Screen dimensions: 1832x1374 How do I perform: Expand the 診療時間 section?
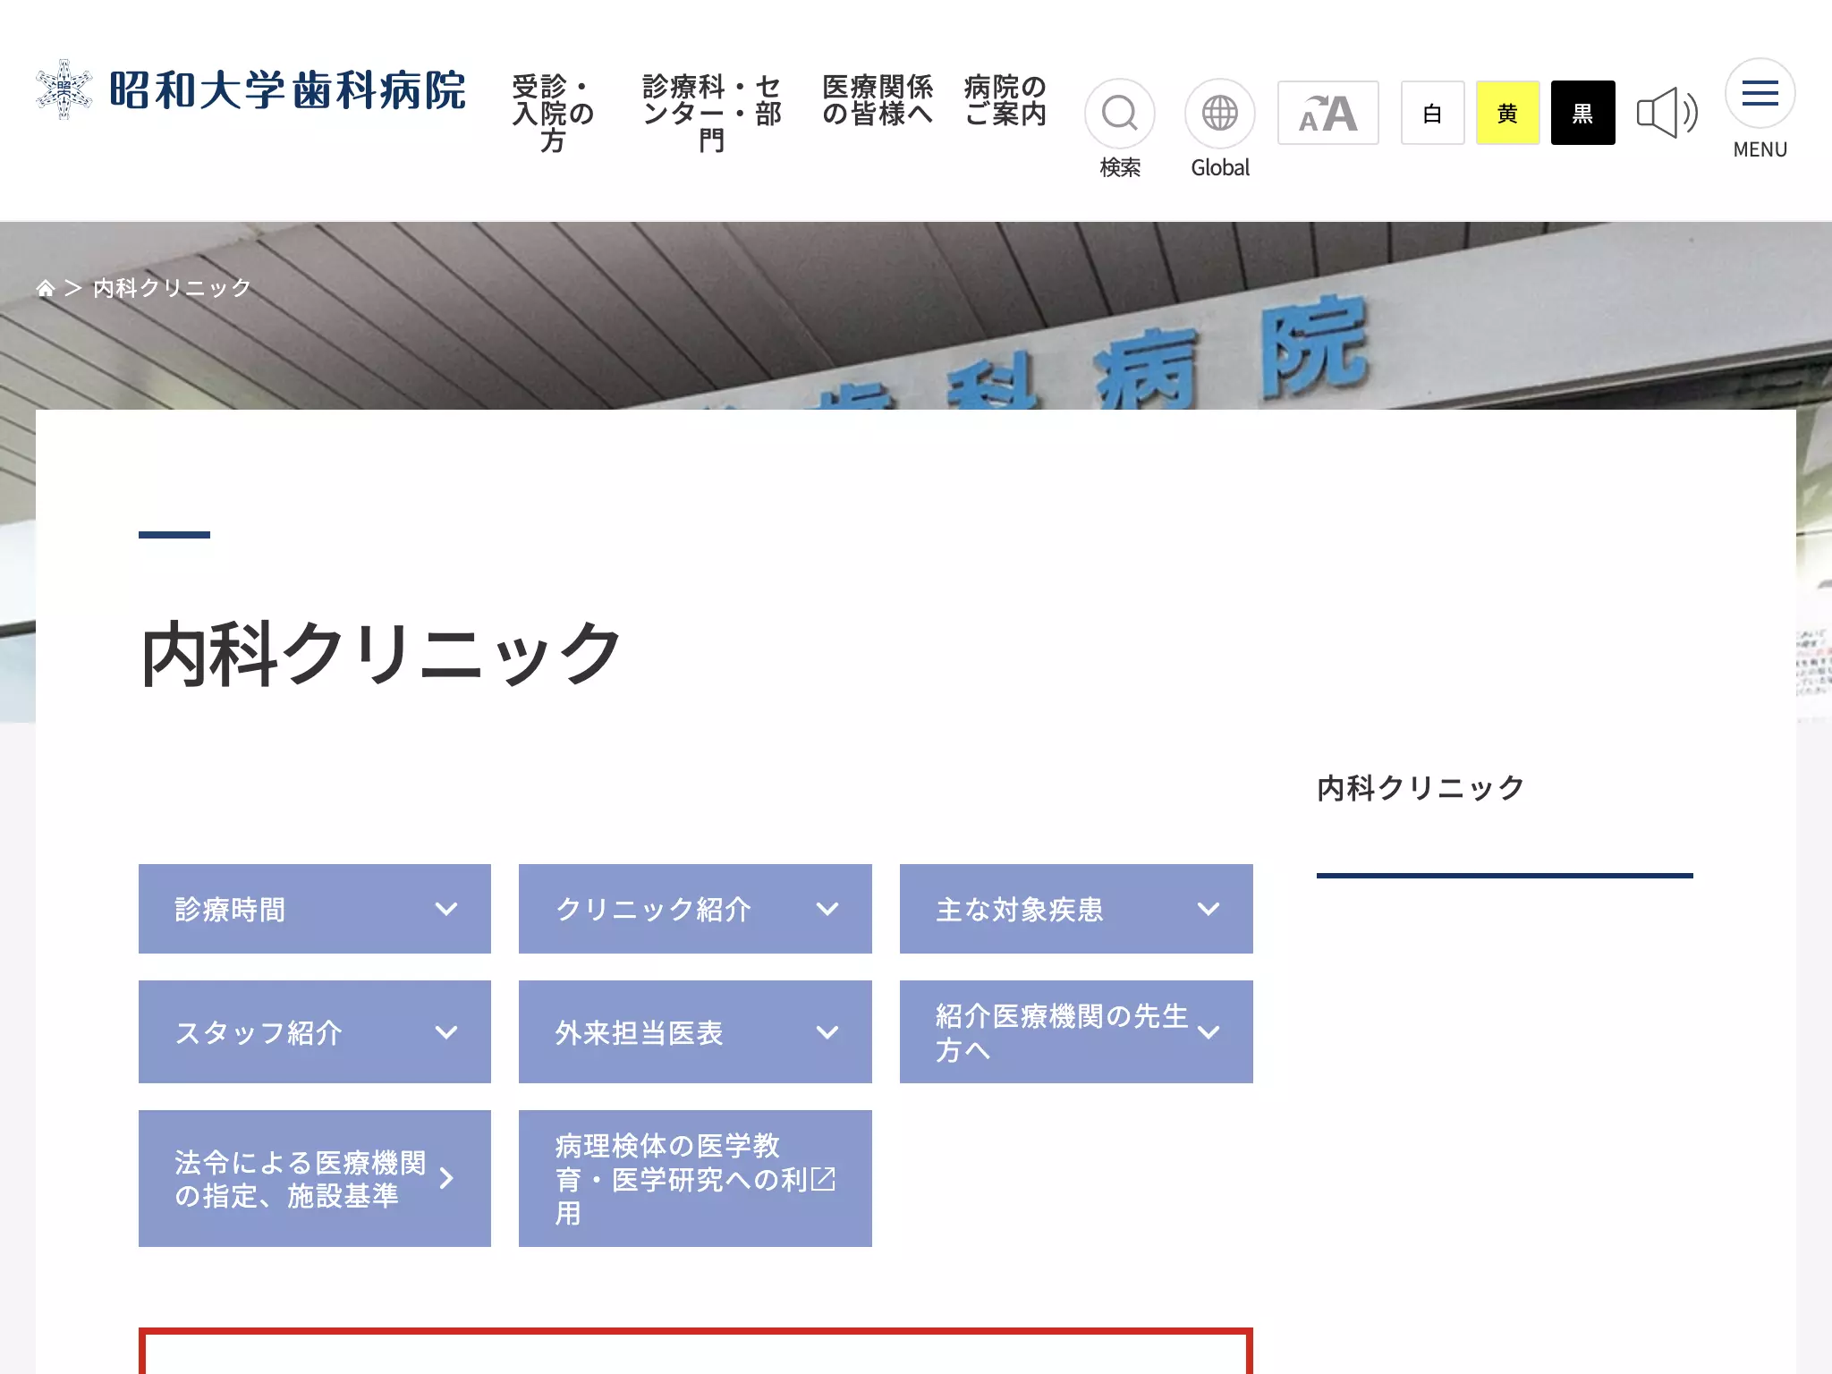tap(315, 909)
